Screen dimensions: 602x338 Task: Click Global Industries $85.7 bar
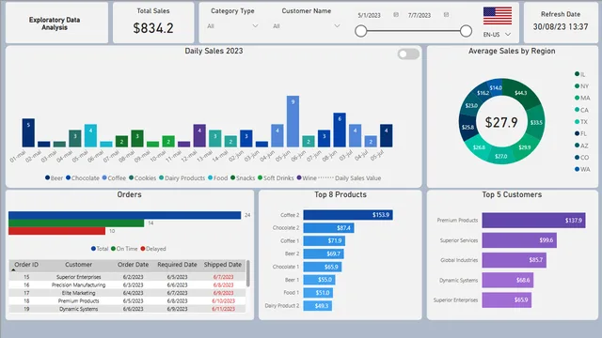click(x=515, y=260)
